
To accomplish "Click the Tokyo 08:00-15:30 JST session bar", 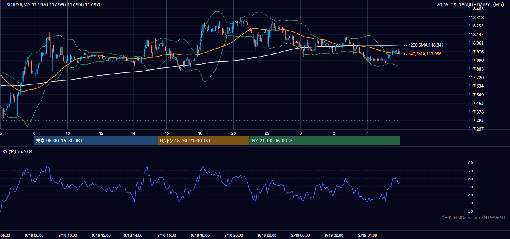I will tap(96, 141).
